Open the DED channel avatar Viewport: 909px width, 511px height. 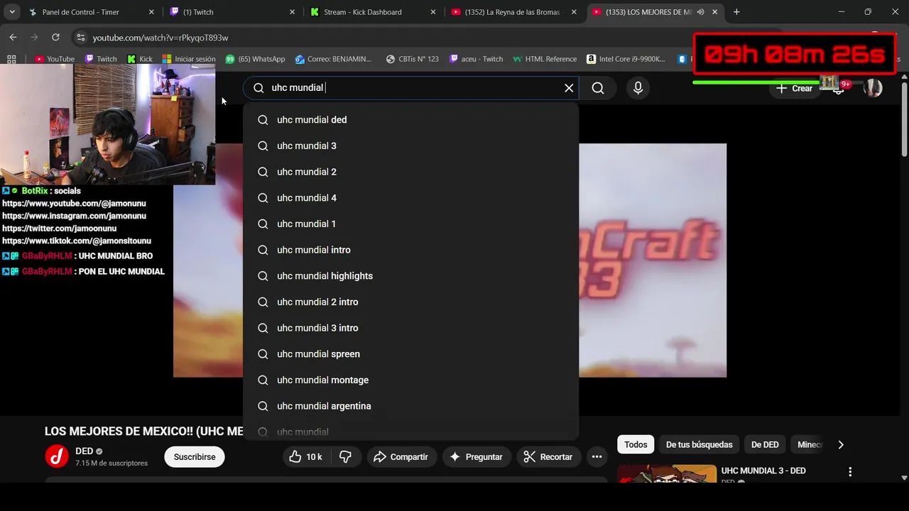coord(57,457)
